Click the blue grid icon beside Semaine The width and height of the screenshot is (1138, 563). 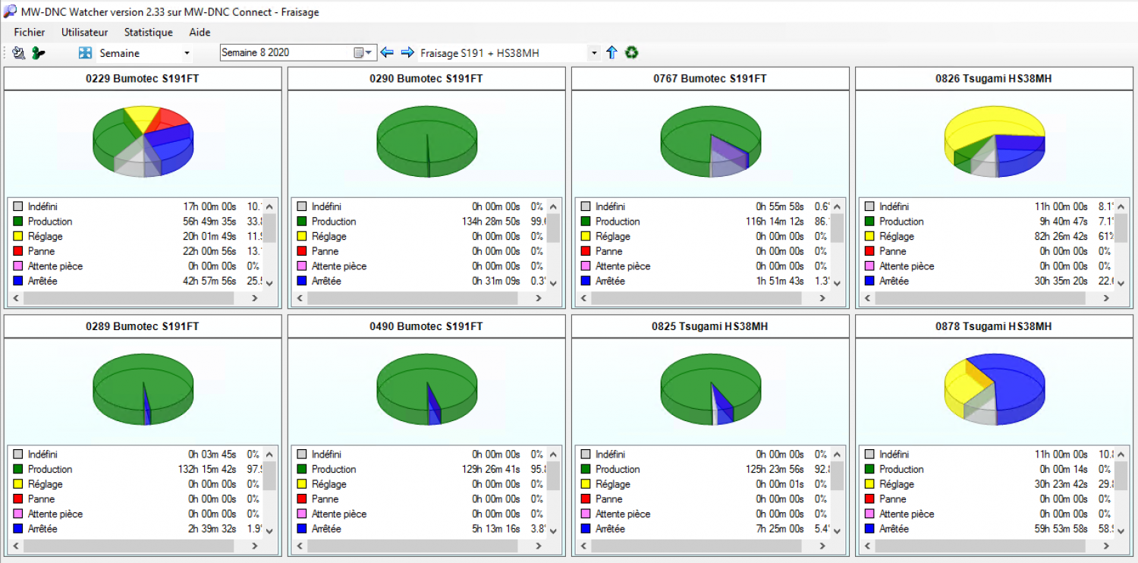(x=85, y=53)
